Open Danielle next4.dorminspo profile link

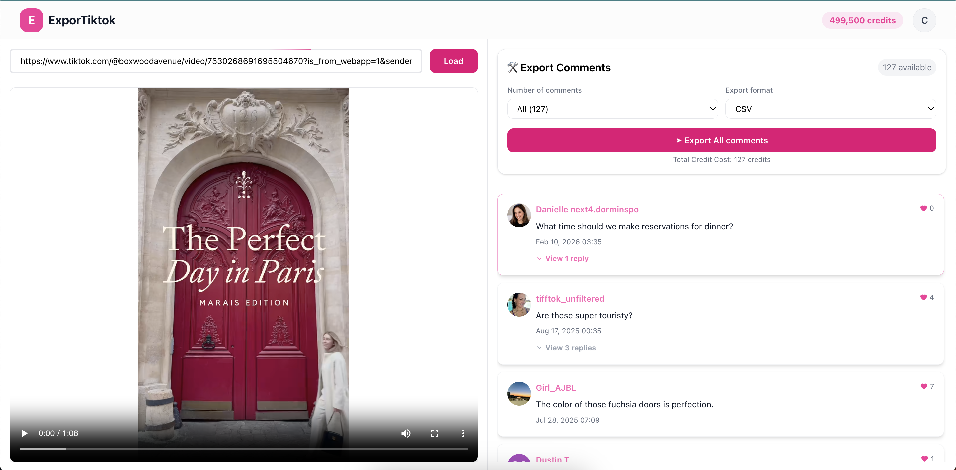(587, 209)
